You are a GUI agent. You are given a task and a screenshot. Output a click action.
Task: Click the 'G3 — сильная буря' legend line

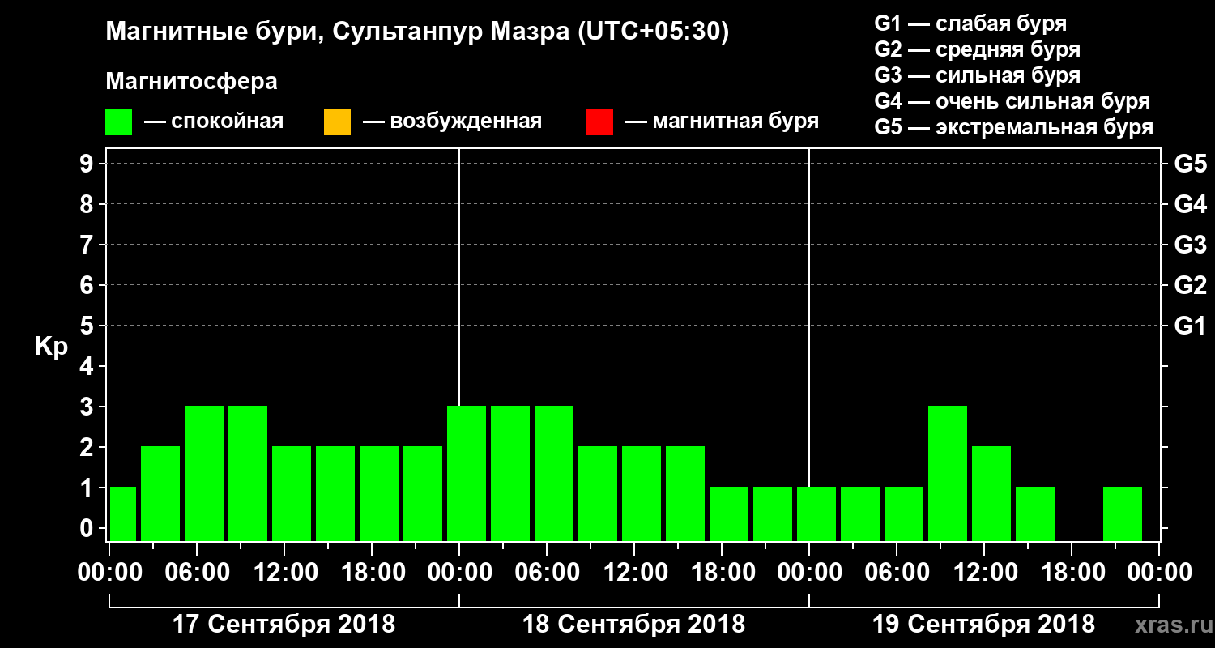[x=978, y=75]
